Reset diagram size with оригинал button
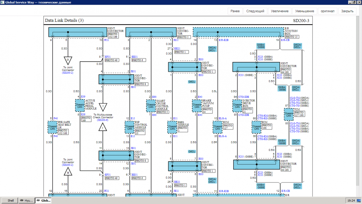Viewport: 362px width, 204px height. (x=327, y=11)
